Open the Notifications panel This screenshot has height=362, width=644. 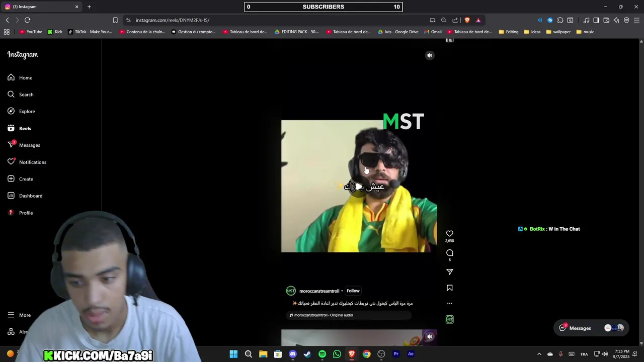coord(27,162)
